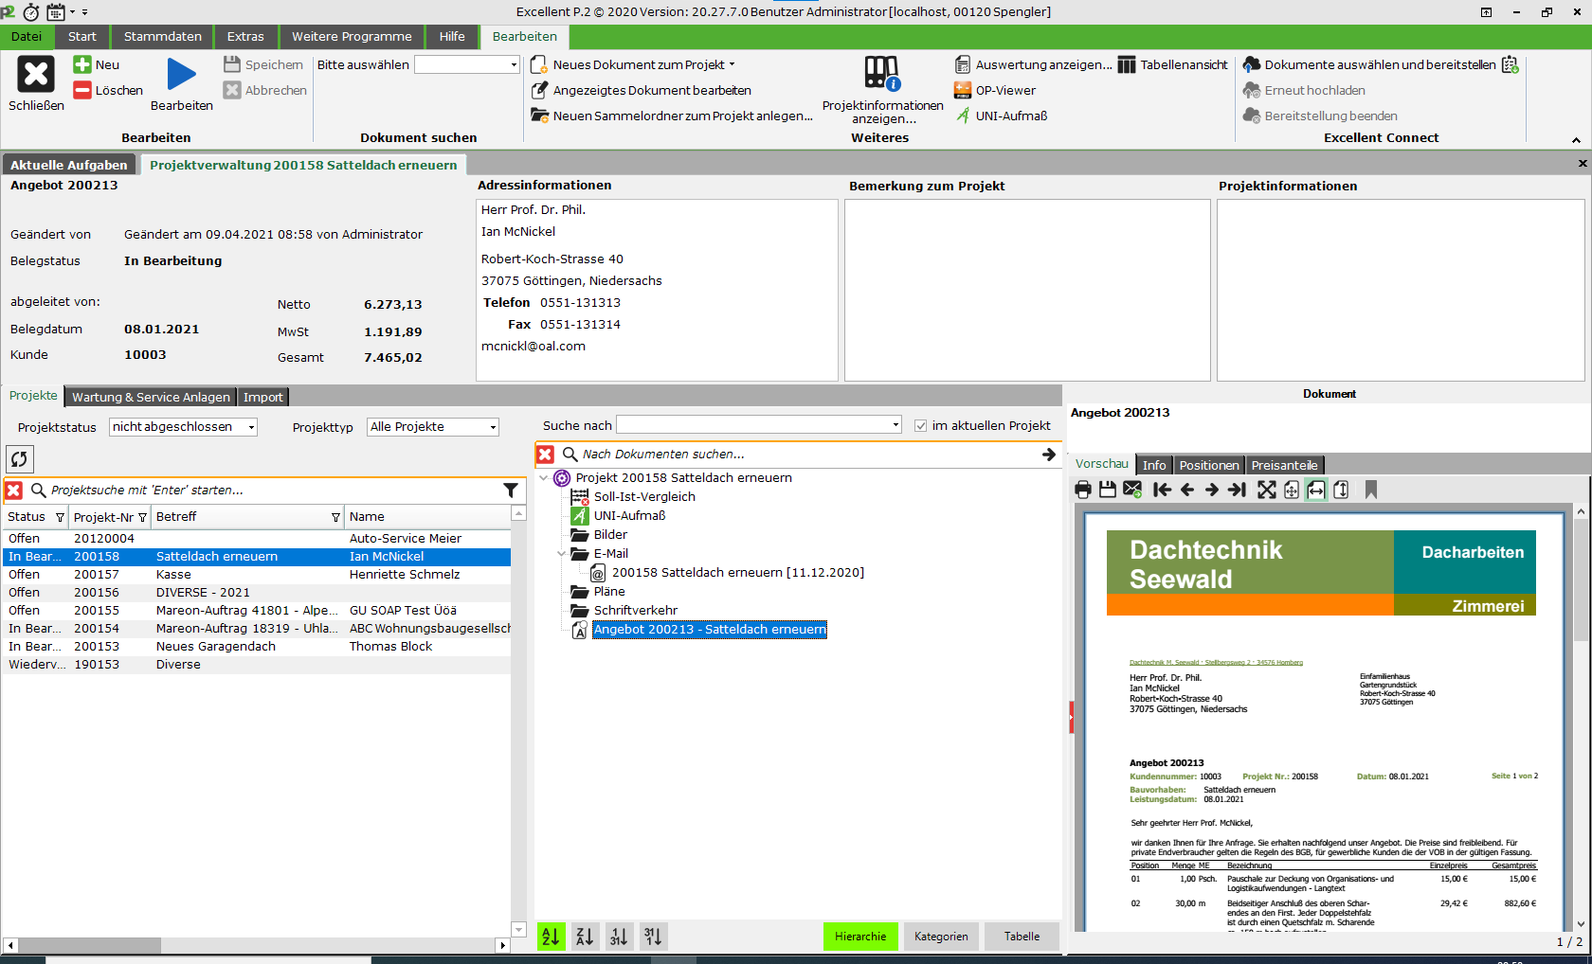This screenshot has height=964, width=1592.
Task: Go to next preview page
Action: tap(1212, 490)
